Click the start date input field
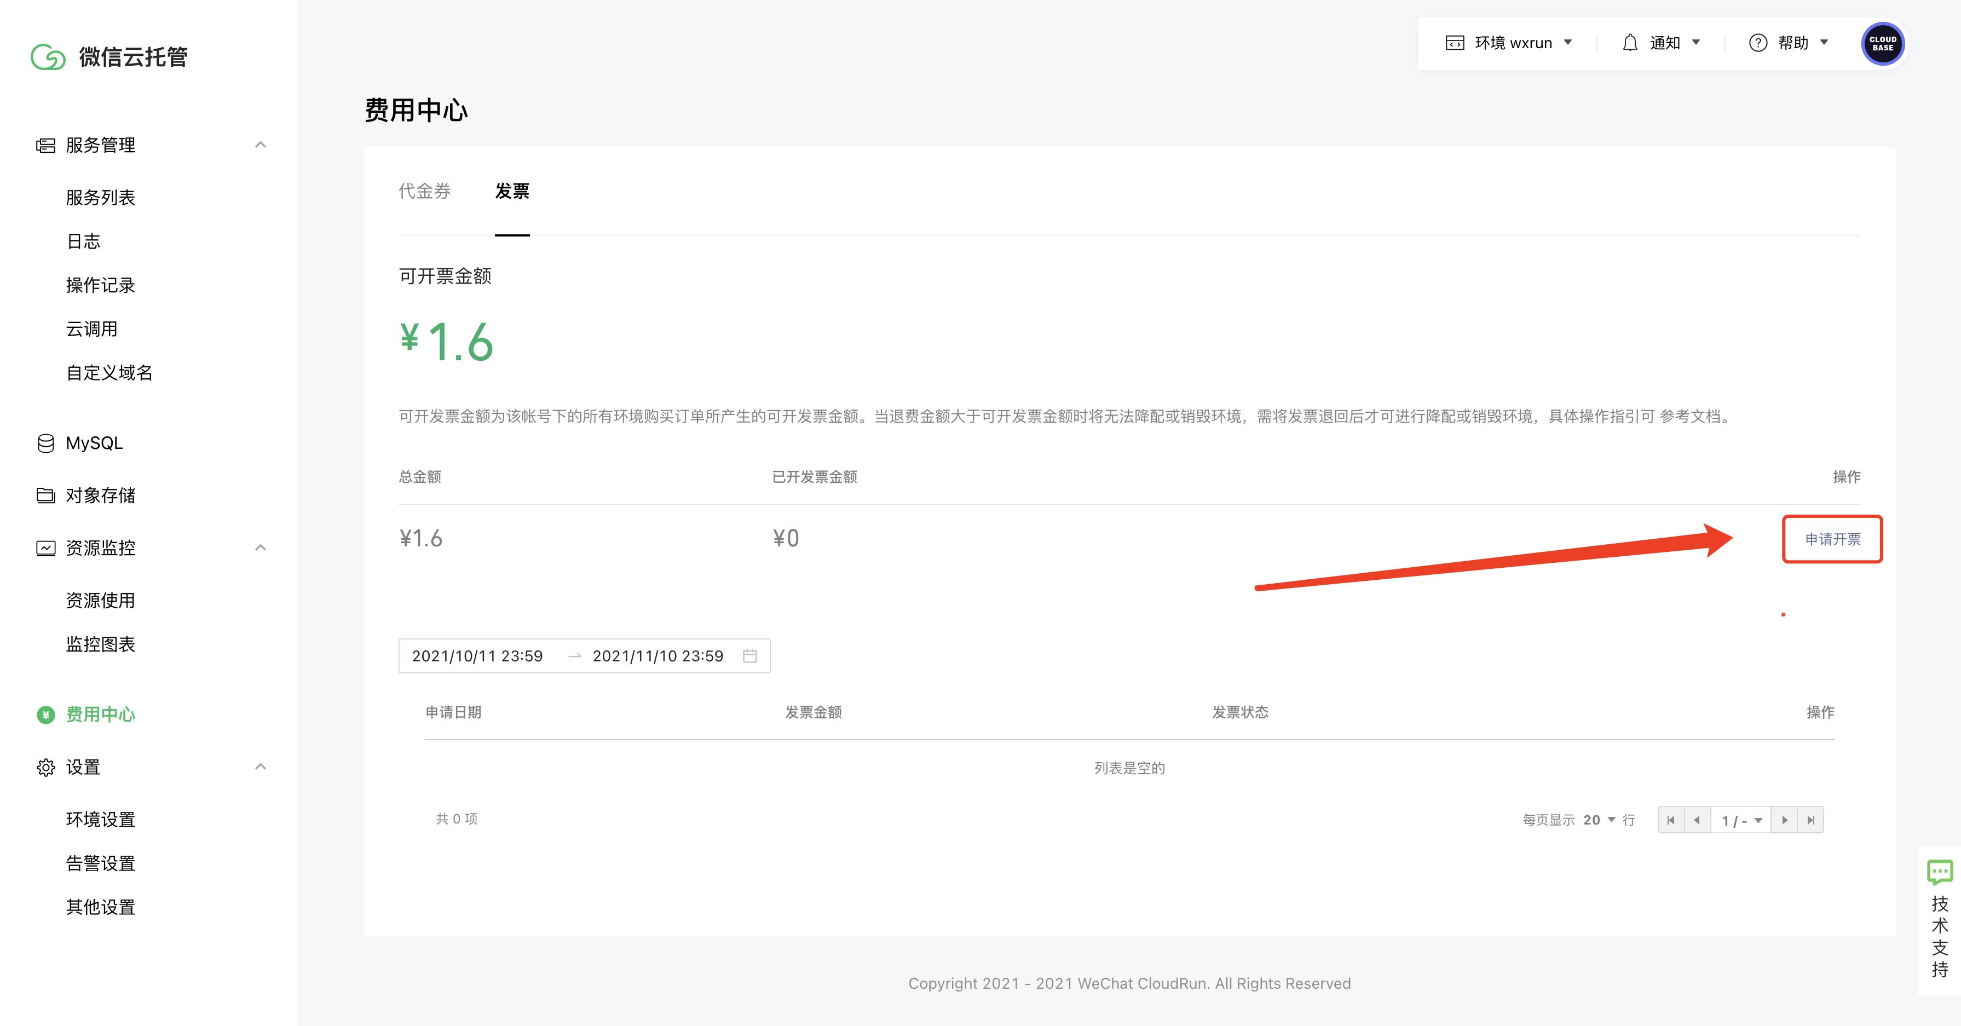 pos(477,656)
